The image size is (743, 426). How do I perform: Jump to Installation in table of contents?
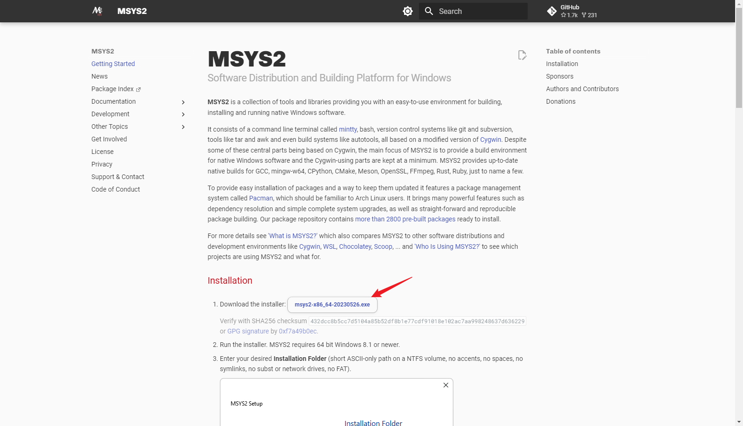(562, 64)
